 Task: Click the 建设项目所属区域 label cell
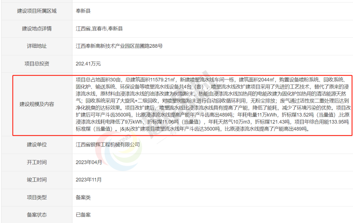coord(37,11)
